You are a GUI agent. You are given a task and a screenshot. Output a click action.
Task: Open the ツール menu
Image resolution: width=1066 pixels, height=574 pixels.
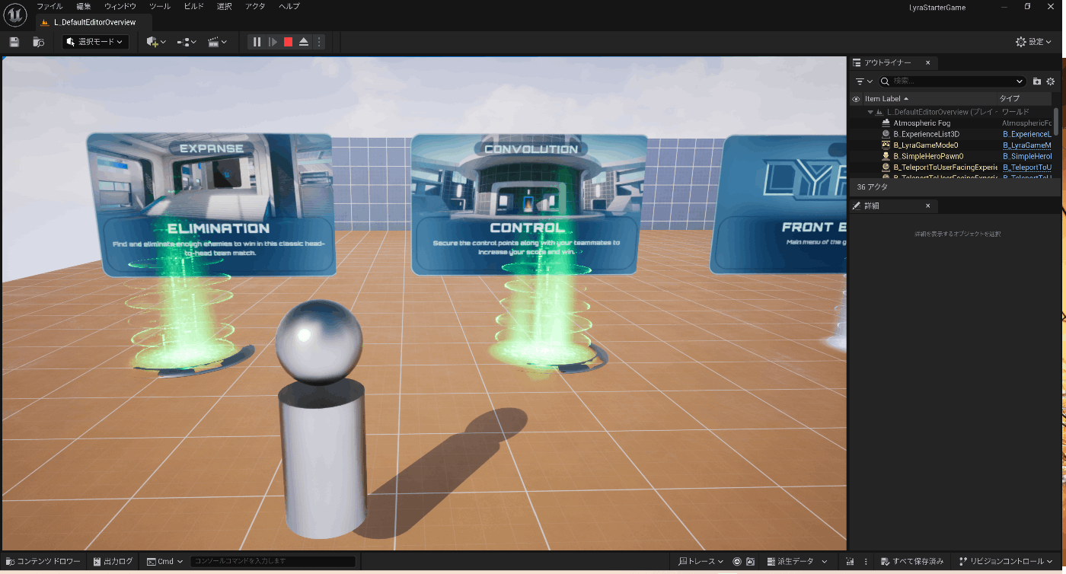coord(160,6)
